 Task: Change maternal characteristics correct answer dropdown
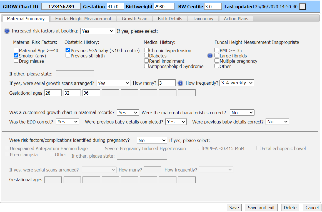[242, 112]
